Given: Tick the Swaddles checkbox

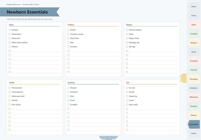Looking at the screenshot, I should 68,105.
